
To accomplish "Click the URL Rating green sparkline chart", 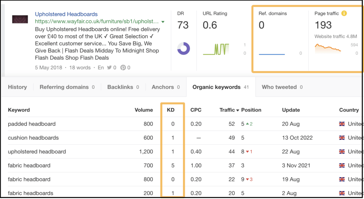I will 216,49.
